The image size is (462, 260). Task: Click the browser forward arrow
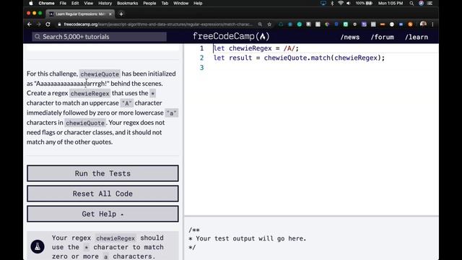38,25
